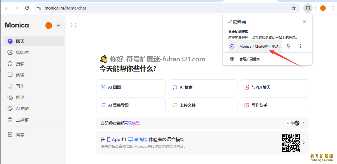Reload the monica.im page

click(x=27, y=8)
